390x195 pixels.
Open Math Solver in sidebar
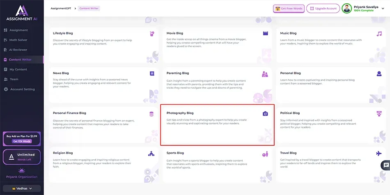point(18,40)
